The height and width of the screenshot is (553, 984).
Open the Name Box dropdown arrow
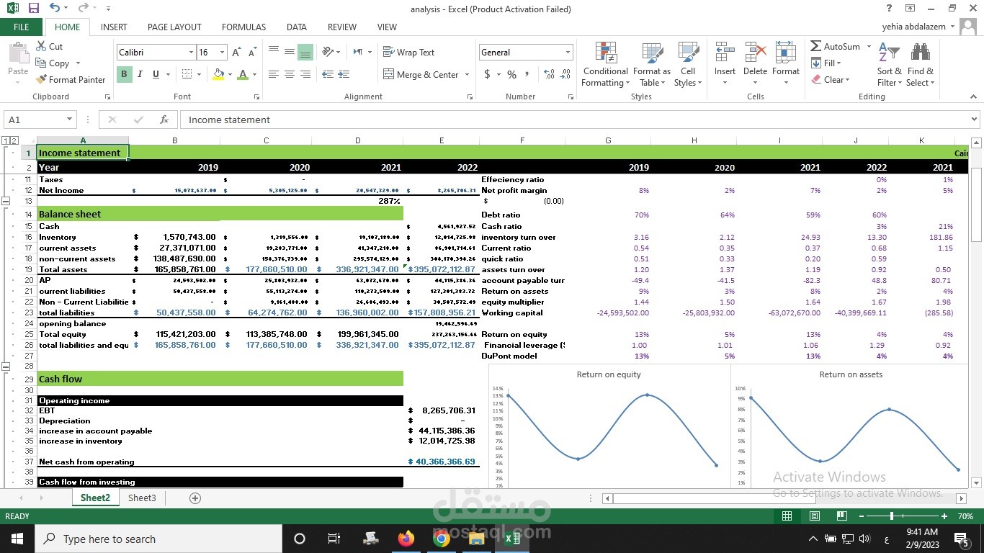coord(70,120)
